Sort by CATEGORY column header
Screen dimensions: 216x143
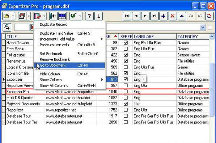click(x=193, y=37)
